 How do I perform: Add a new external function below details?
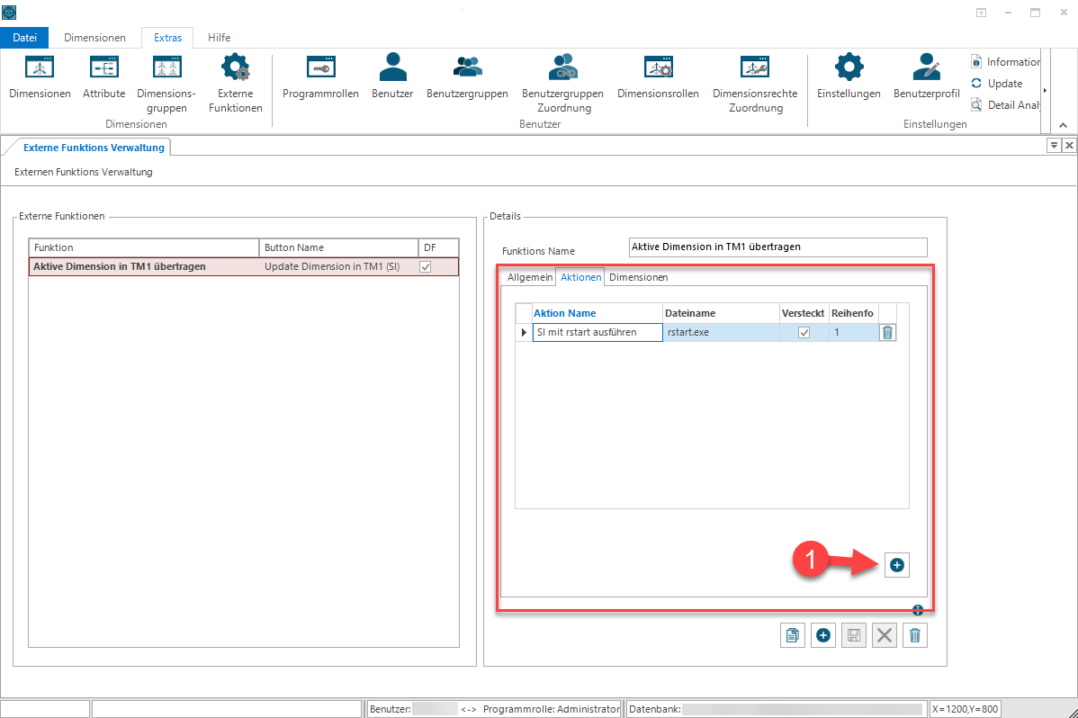click(823, 635)
